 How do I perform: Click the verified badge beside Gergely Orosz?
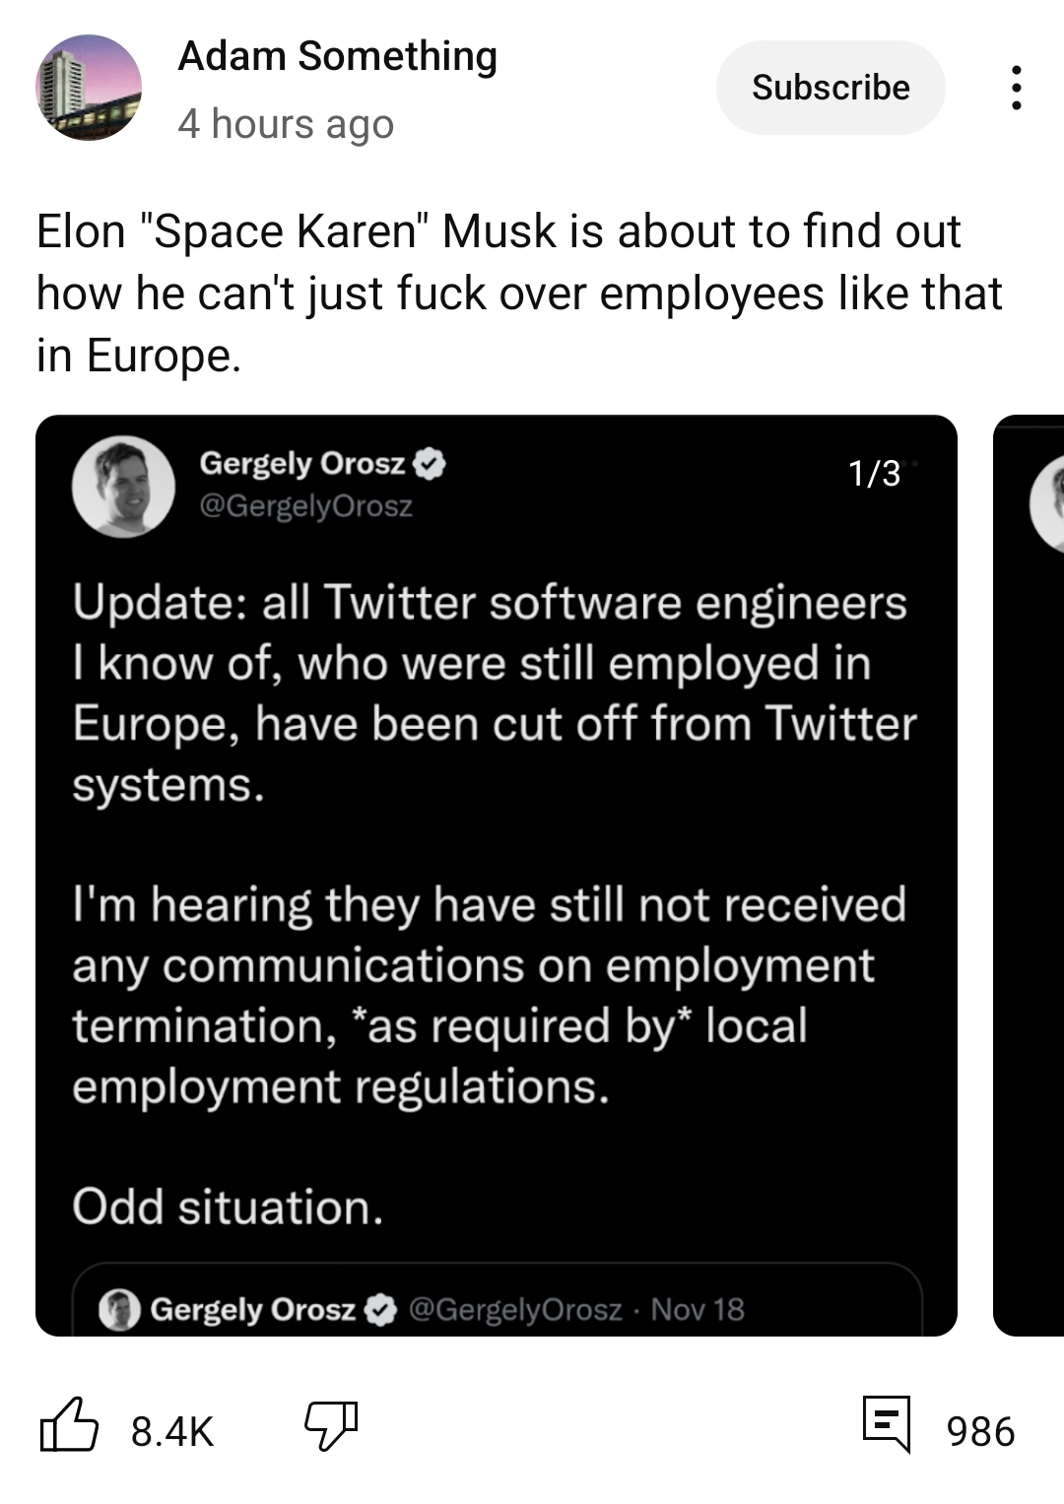coord(430,463)
